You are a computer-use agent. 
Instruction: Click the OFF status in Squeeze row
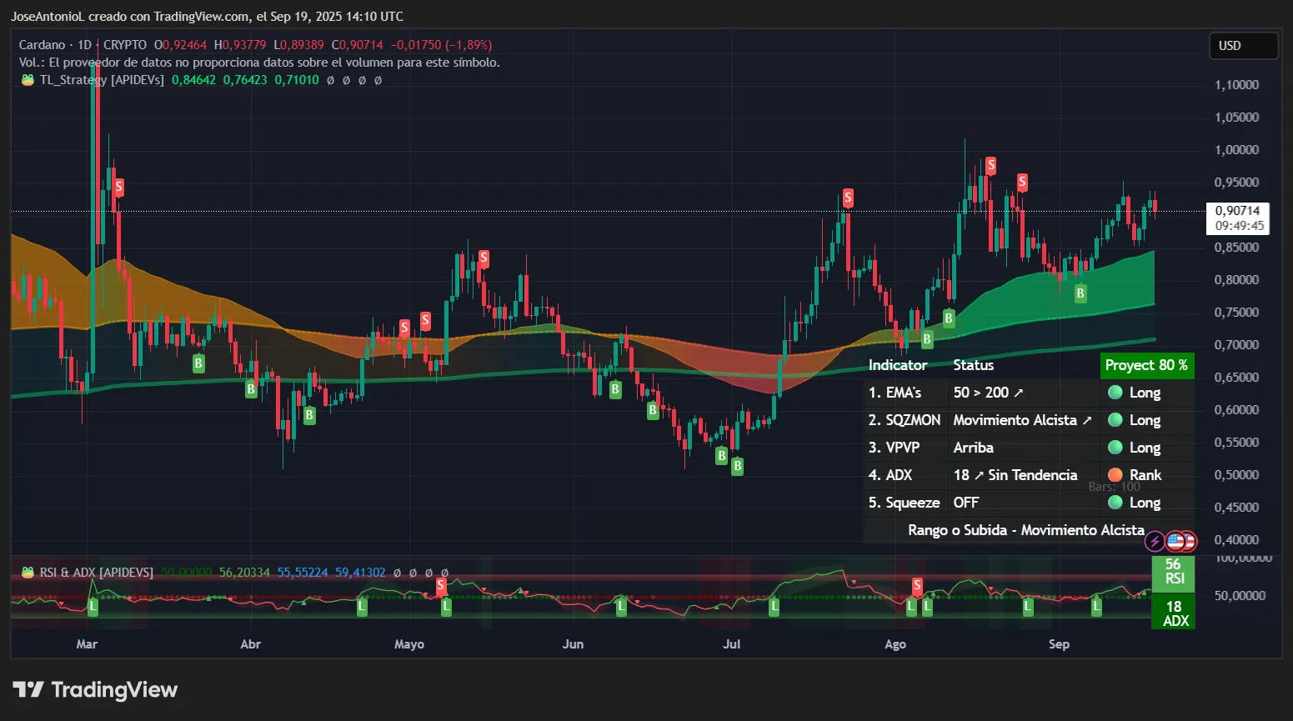(x=965, y=503)
